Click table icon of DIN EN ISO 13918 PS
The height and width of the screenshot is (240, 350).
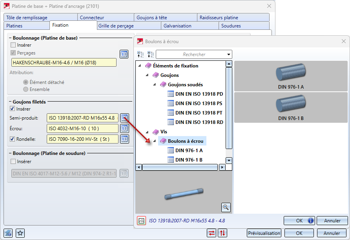[171, 103]
